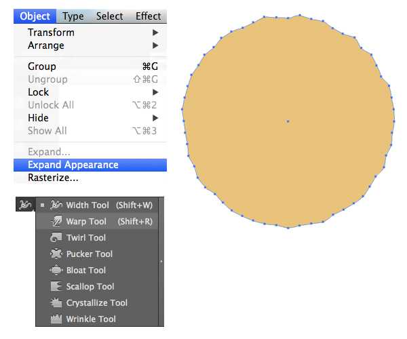Viewport: 407px width, 339px height.
Task: Pick the Pucker Tool icon
Action: [x=56, y=254]
